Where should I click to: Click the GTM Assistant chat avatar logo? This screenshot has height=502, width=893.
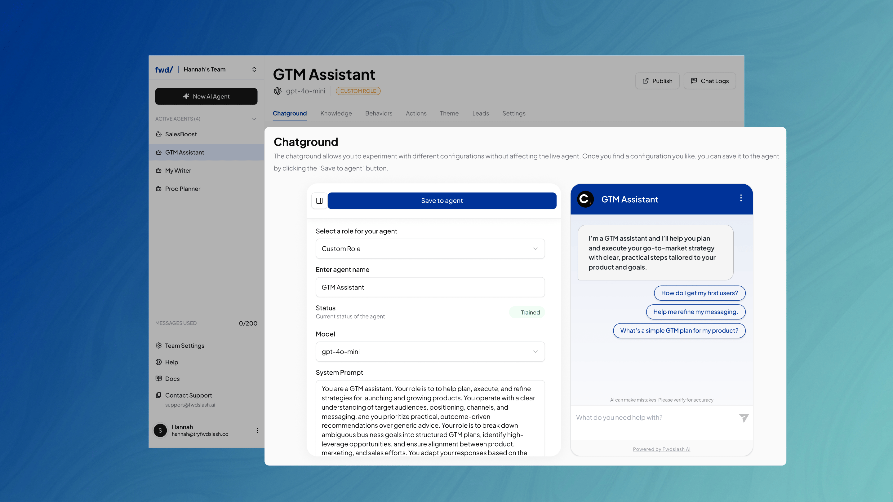(585, 199)
